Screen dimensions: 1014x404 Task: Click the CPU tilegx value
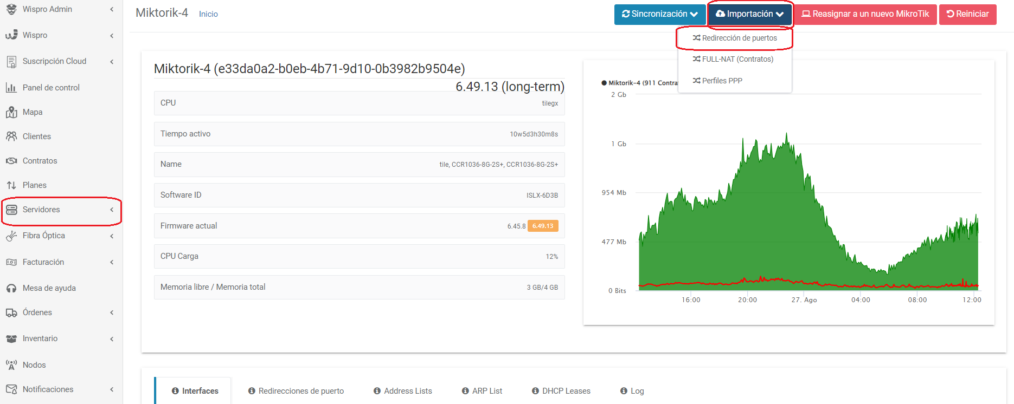[550, 103]
